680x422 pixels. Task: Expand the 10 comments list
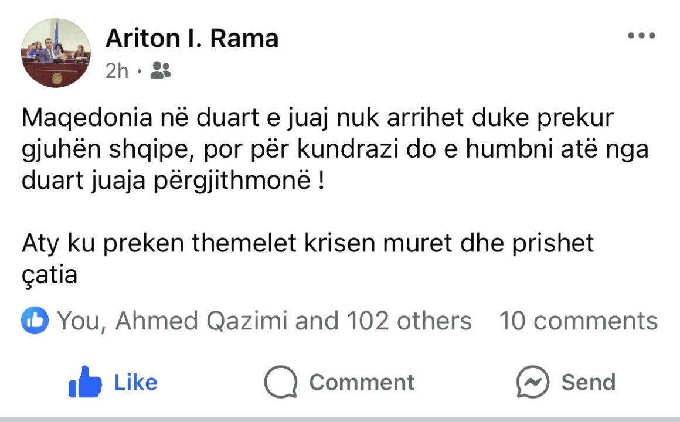[578, 321]
